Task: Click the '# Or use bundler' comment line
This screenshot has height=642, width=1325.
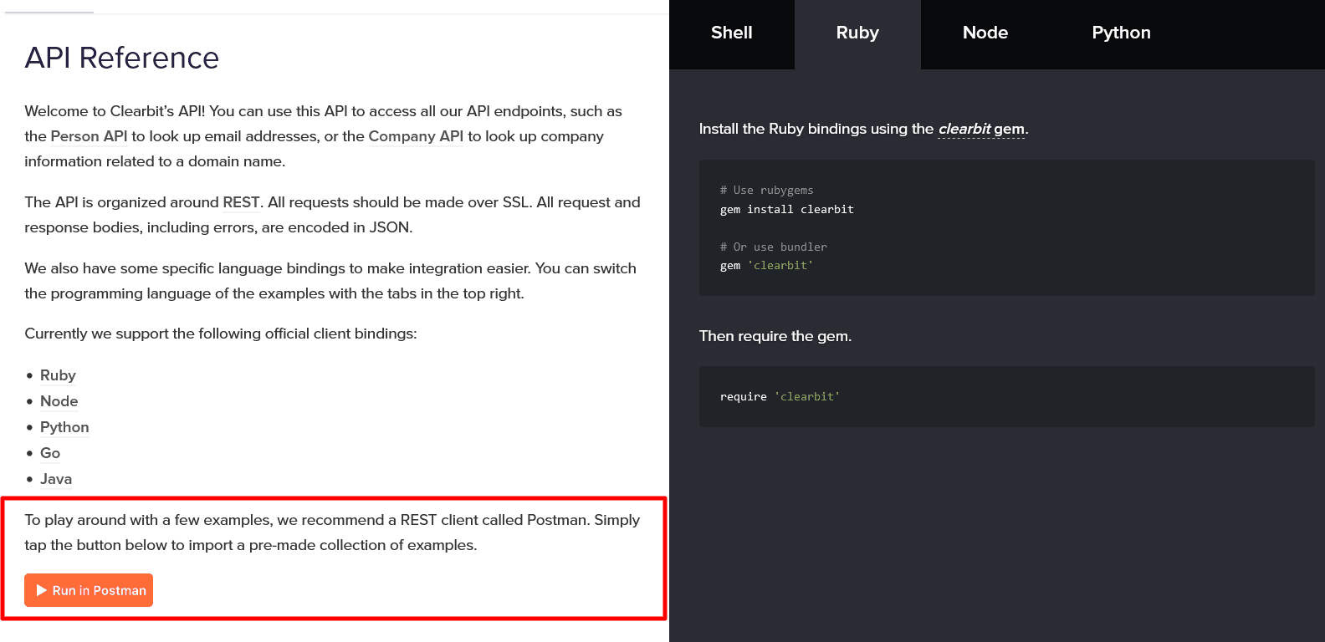Action: click(x=773, y=247)
